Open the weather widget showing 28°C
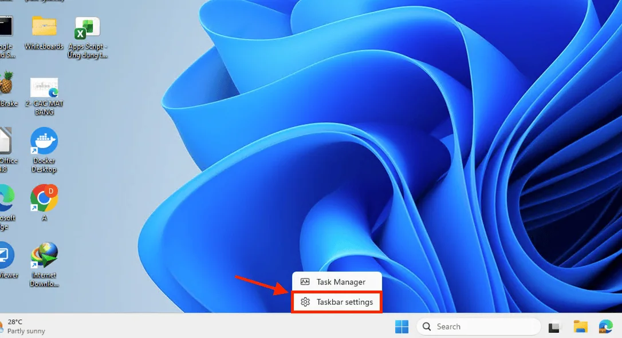This screenshot has width=622, height=338. 23,327
